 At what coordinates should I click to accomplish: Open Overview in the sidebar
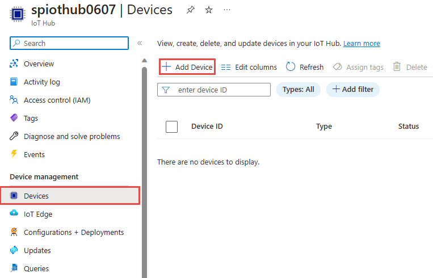[x=39, y=64]
